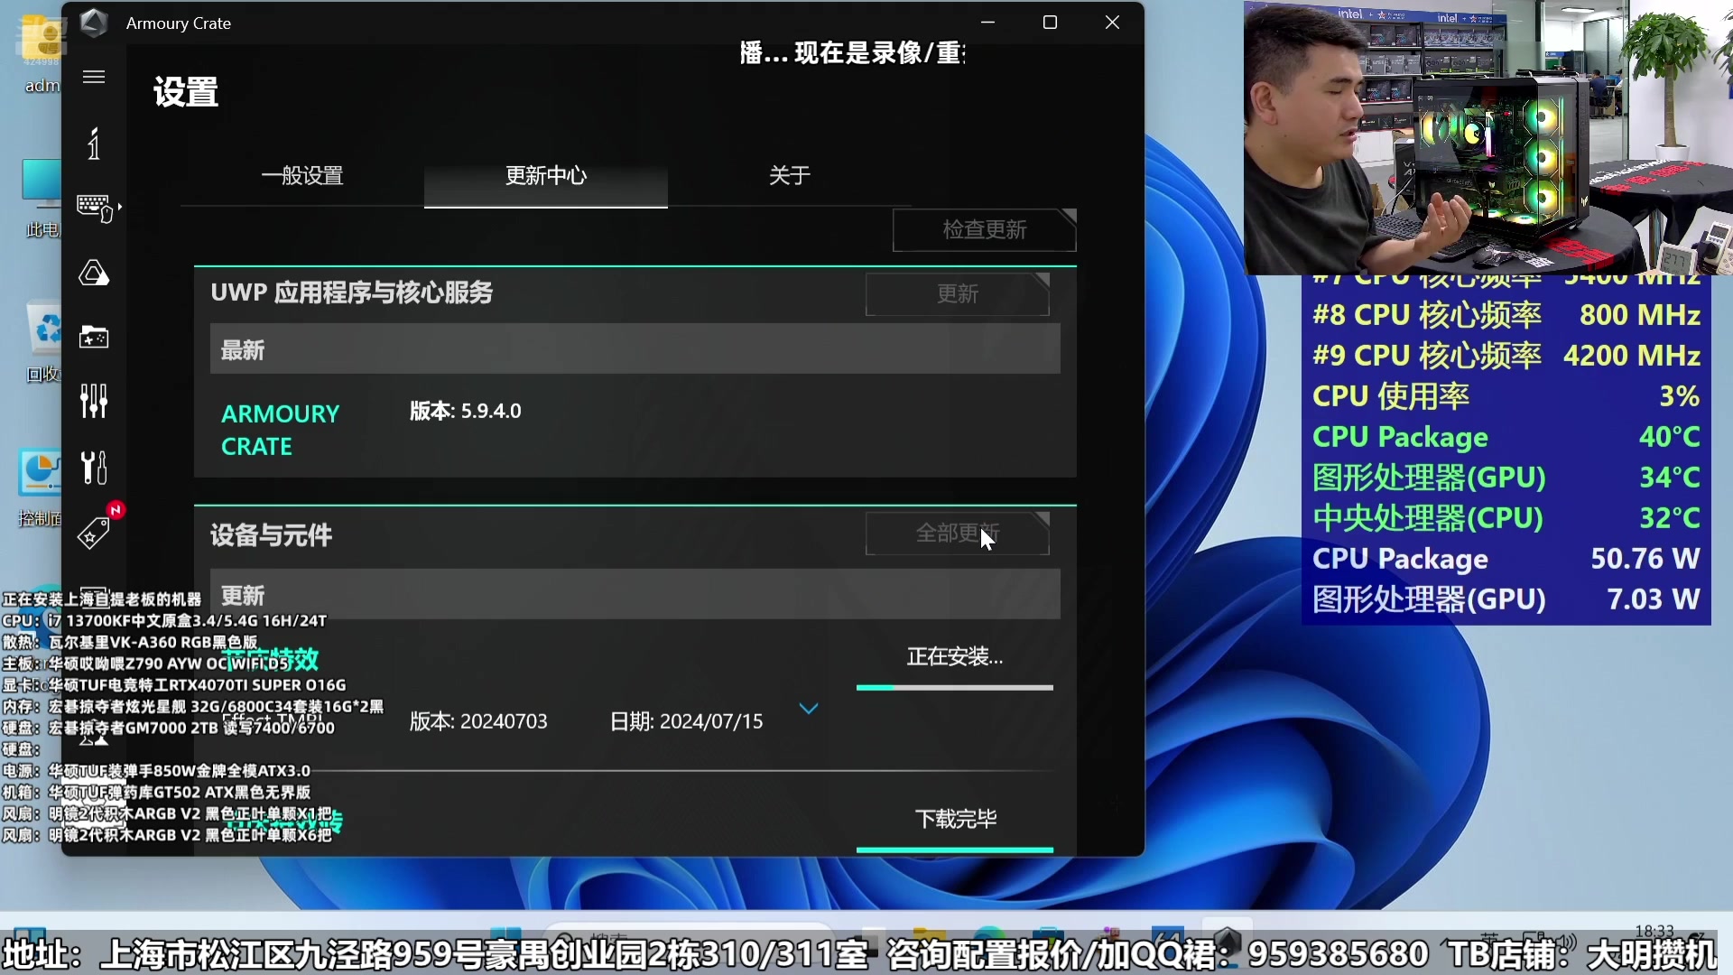Screen dimensions: 1733x975
Task: Click the CPU Package 50.76 W row in the overlay
Action: click(1506, 559)
